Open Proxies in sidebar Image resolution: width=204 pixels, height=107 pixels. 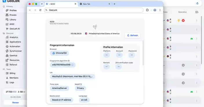[x=13, y=15]
